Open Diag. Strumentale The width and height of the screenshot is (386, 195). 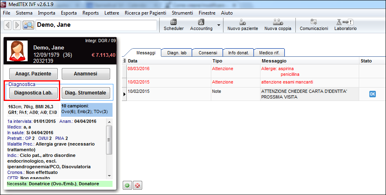tap(85, 93)
